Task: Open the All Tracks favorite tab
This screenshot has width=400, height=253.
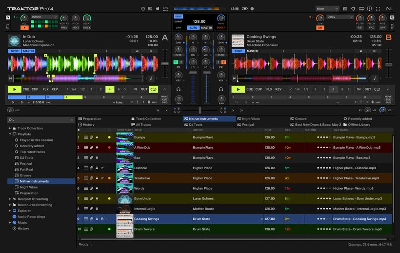Action: [x=141, y=124]
